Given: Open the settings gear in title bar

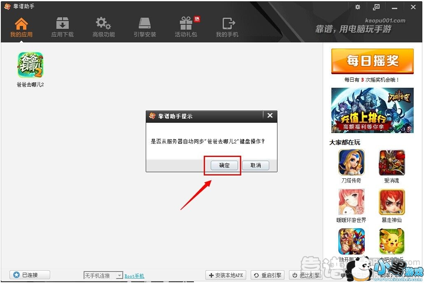Looking at the screenshot, I should (358, 7).
